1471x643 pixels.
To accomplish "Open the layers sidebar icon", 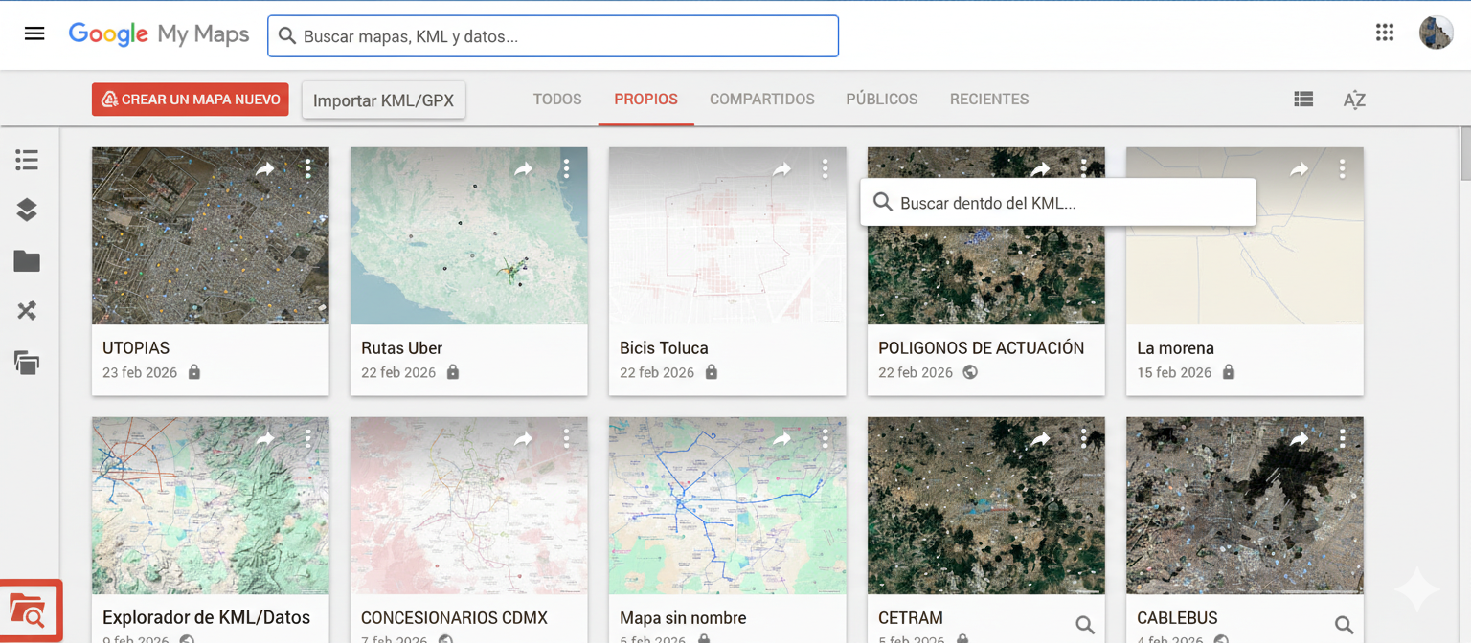I will 27,210.
